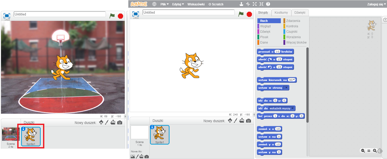This screenshot has width=387, height=159.
Task: Reset the scripts area zoom
Action: coord(369,151)
